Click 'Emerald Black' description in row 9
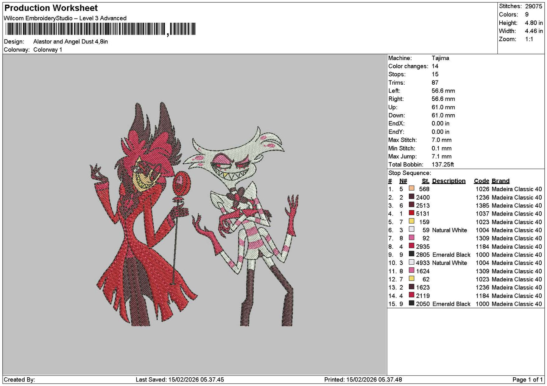The width and height of the screenshot is (547, 386). (451, 255)
